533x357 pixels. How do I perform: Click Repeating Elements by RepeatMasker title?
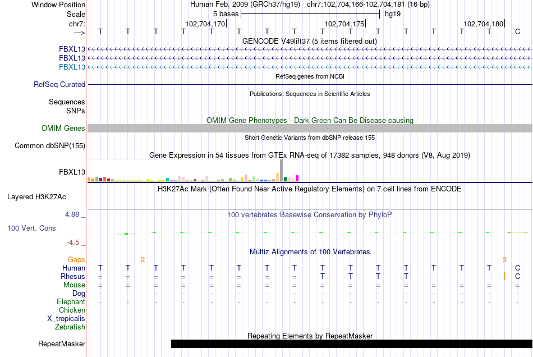click(310, 336)
